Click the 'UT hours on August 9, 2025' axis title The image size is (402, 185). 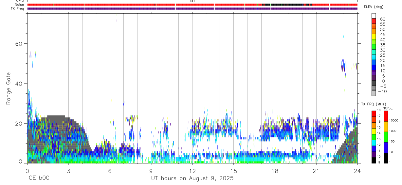coord(192,178)
